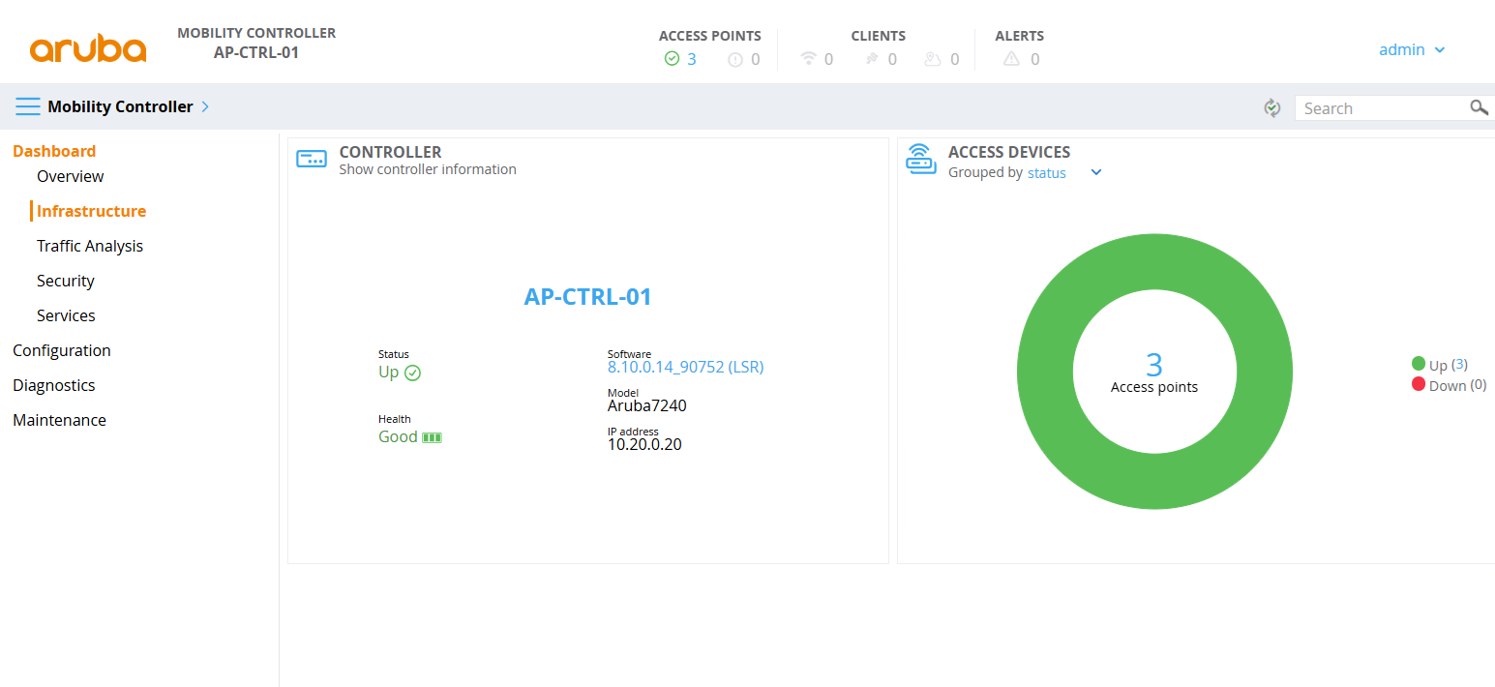Open the Configuration section
The height and width of the screenshot is (687, 1495).
pyautogui.click(x=61, y=349)
